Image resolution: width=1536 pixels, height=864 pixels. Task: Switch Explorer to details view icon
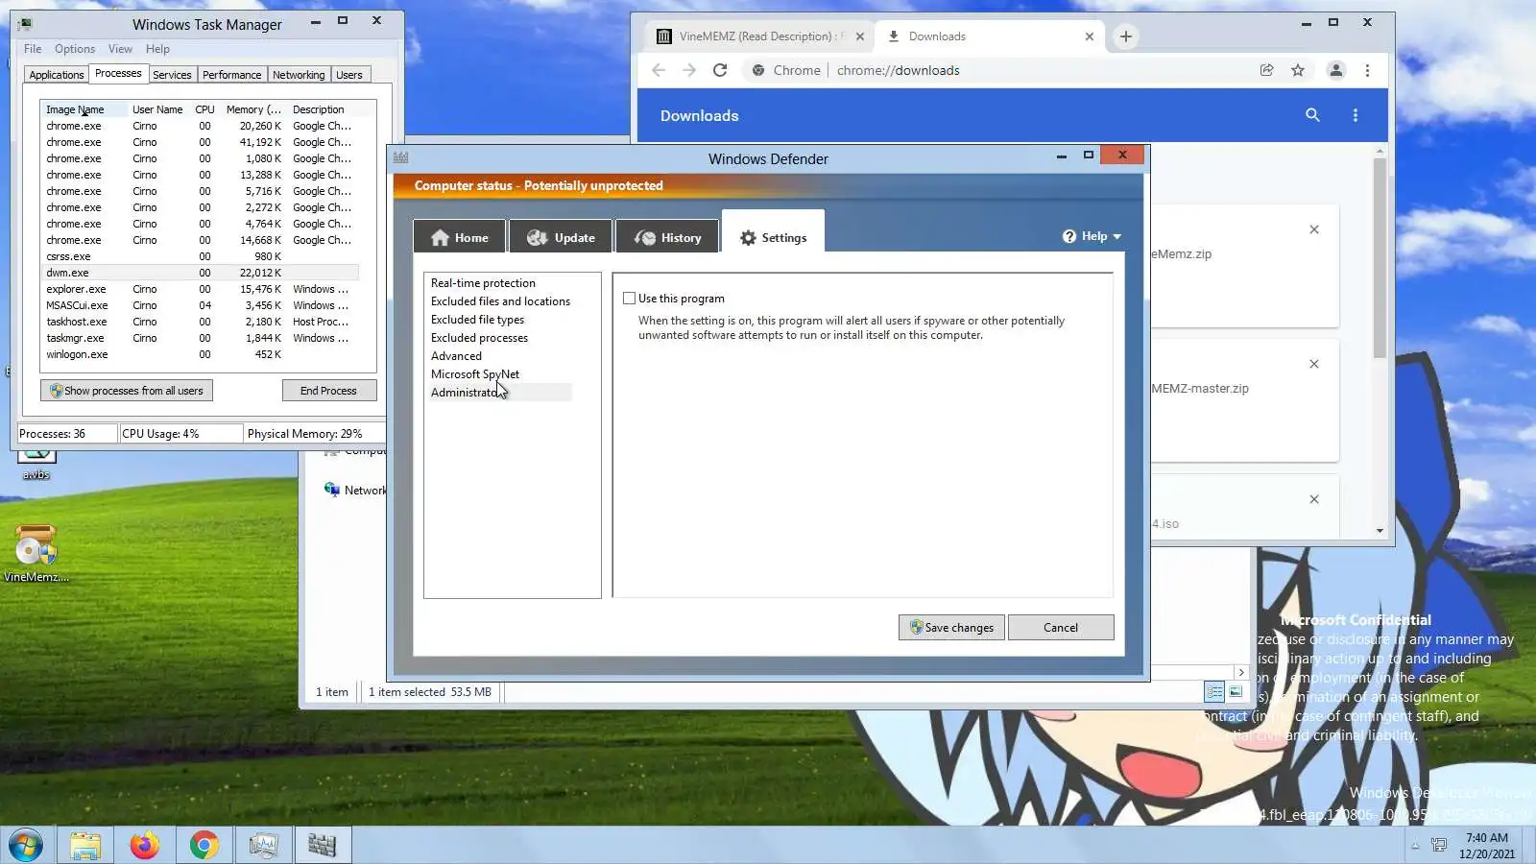[x=1214, y=692]
